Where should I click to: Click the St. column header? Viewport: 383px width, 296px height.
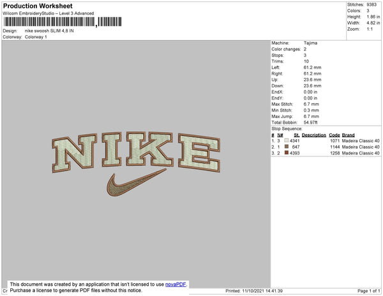pos(297,135)
